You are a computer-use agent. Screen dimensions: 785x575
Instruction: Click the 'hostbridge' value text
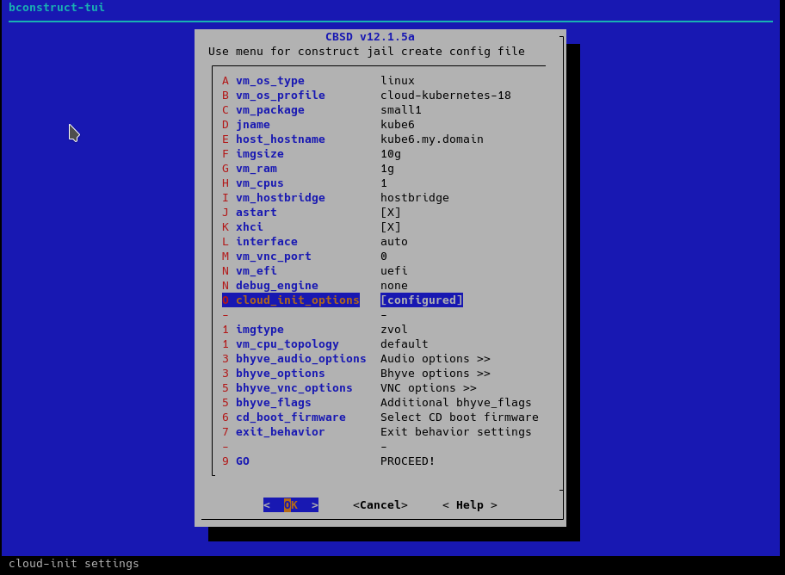coord(415,198)
